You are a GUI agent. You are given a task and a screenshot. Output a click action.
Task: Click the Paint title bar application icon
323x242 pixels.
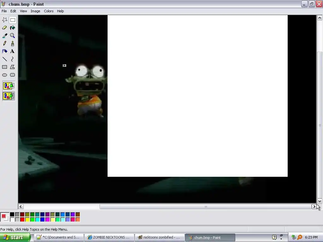coord(3,4)
